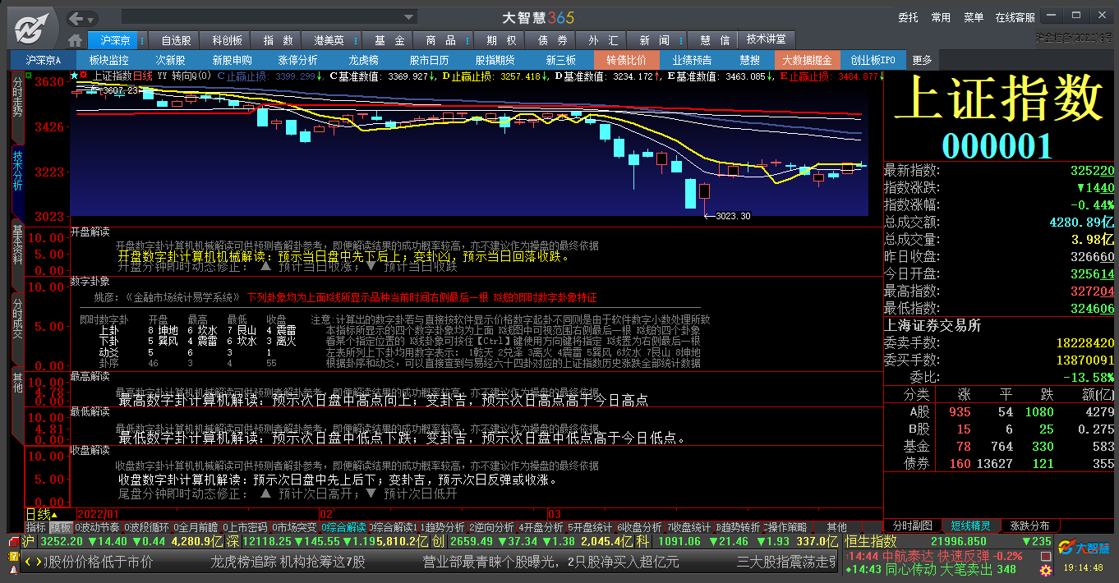Click the red gear icon beside the star
This screenshot has width=1119, height=583.
pos(81,76)
